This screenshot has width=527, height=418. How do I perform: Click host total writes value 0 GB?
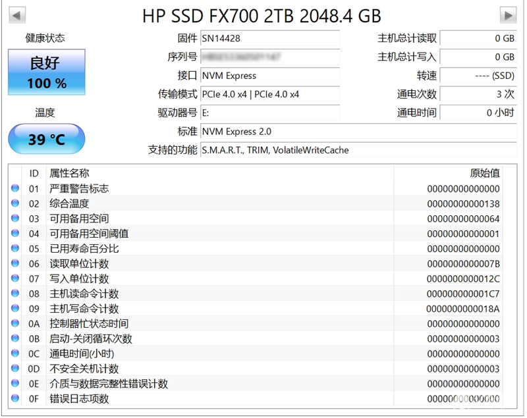coord(478,57)
